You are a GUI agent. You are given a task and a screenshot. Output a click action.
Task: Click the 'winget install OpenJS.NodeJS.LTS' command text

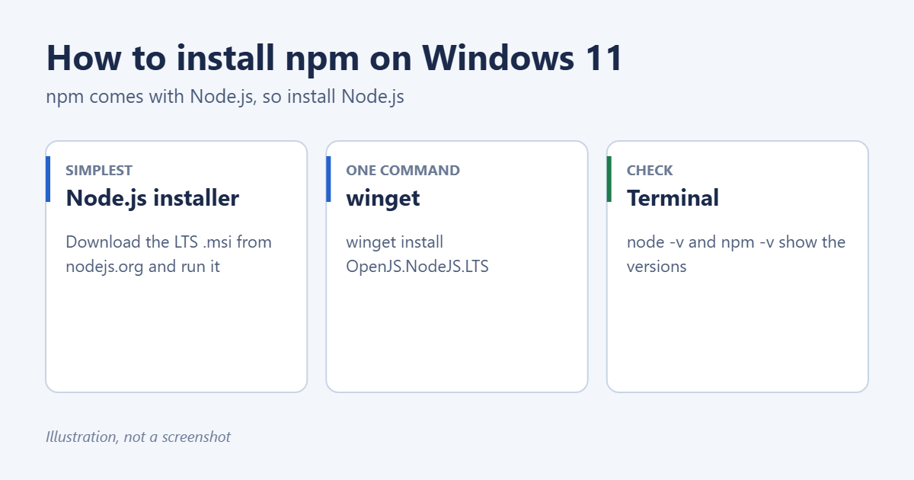click(x=417, y=254)
